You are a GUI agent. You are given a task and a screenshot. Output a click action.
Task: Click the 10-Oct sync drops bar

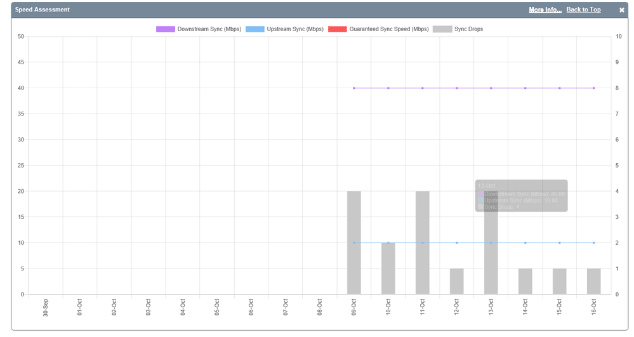tap(388, 268)
